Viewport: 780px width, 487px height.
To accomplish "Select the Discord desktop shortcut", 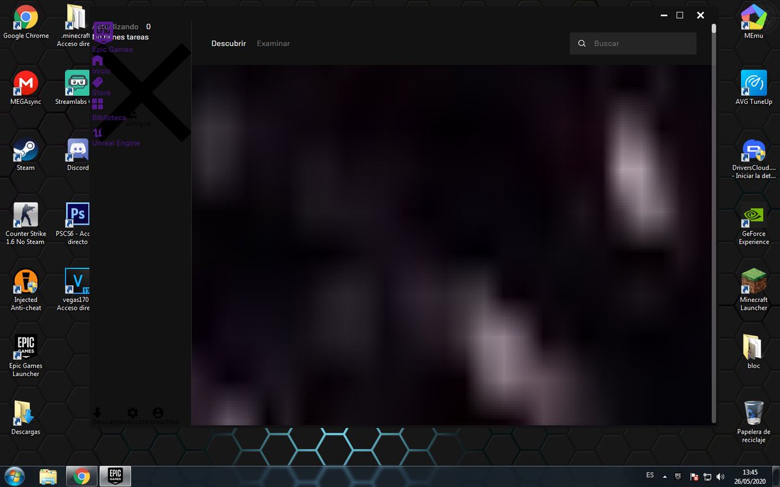I will [x=77, y=155].
